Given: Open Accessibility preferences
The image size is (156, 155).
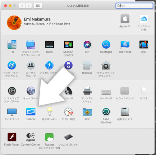Looking at the screenshot, I should [x=49, y=65].
